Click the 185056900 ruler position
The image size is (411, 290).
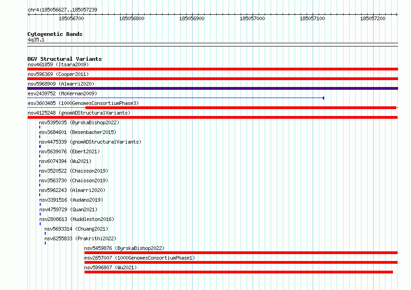(x=192, y=18)
